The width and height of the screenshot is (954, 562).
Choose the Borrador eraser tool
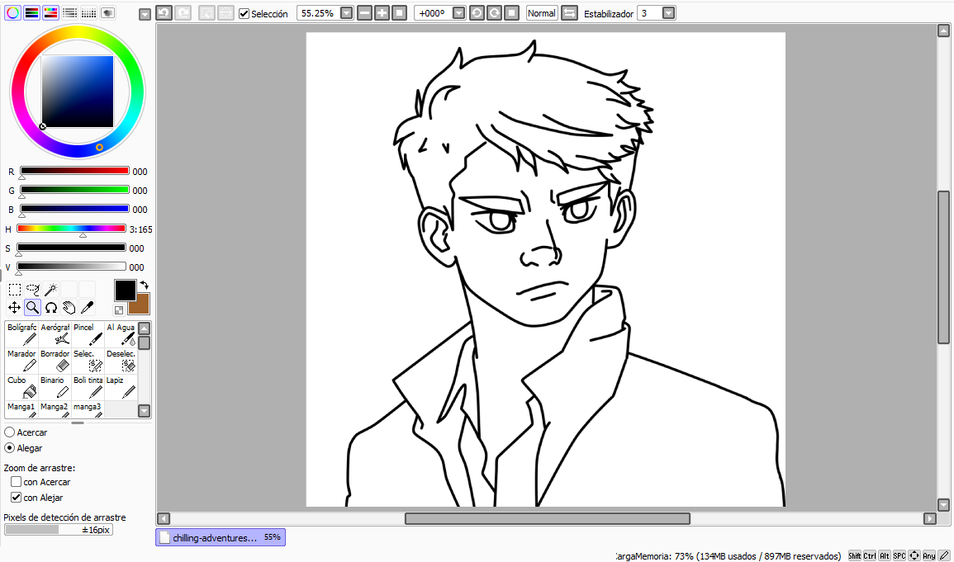(x=55, y=361)
